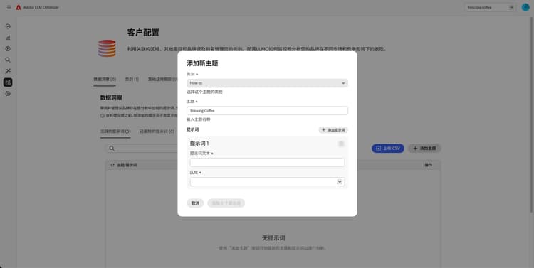Click the stacked database illustration icon
The width and height of the screenshot is (534, 268).
click(x=107, y=48)
